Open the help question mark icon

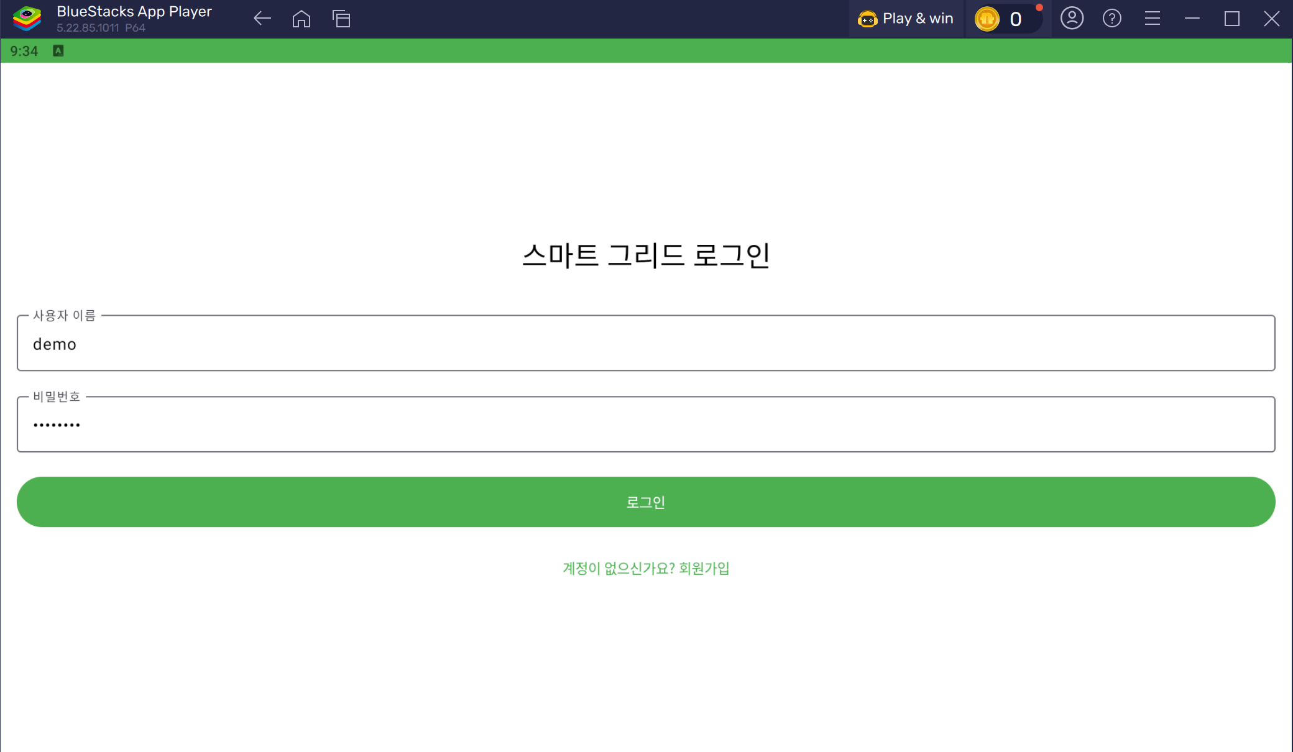click(x=1111, y=19)
